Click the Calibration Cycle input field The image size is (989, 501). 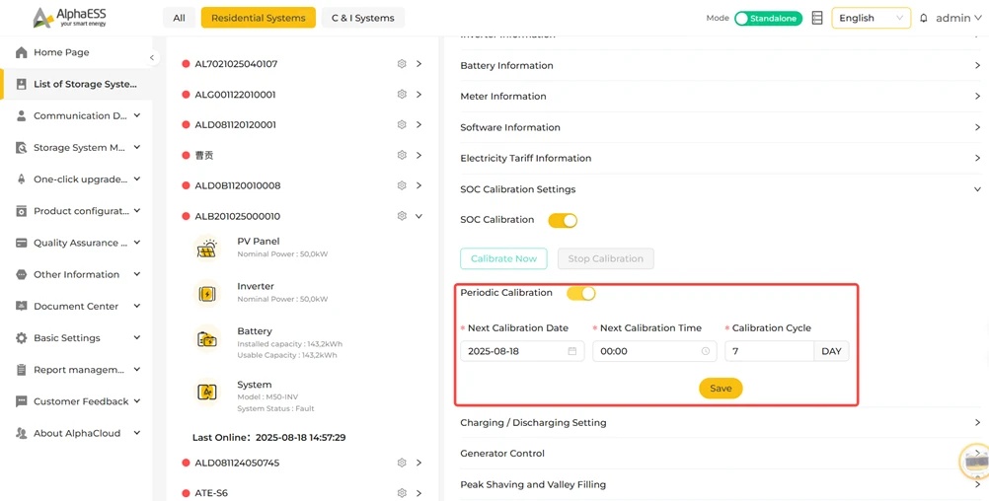click(770, 351)
